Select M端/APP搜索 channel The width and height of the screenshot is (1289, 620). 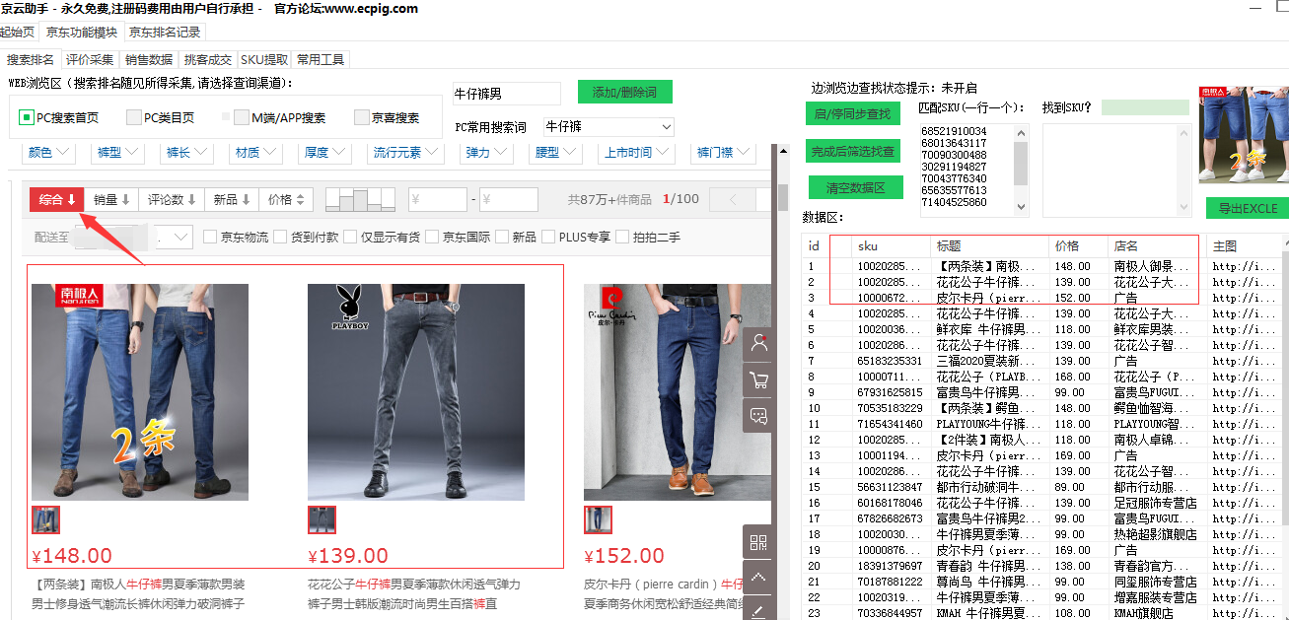[279, 117]
